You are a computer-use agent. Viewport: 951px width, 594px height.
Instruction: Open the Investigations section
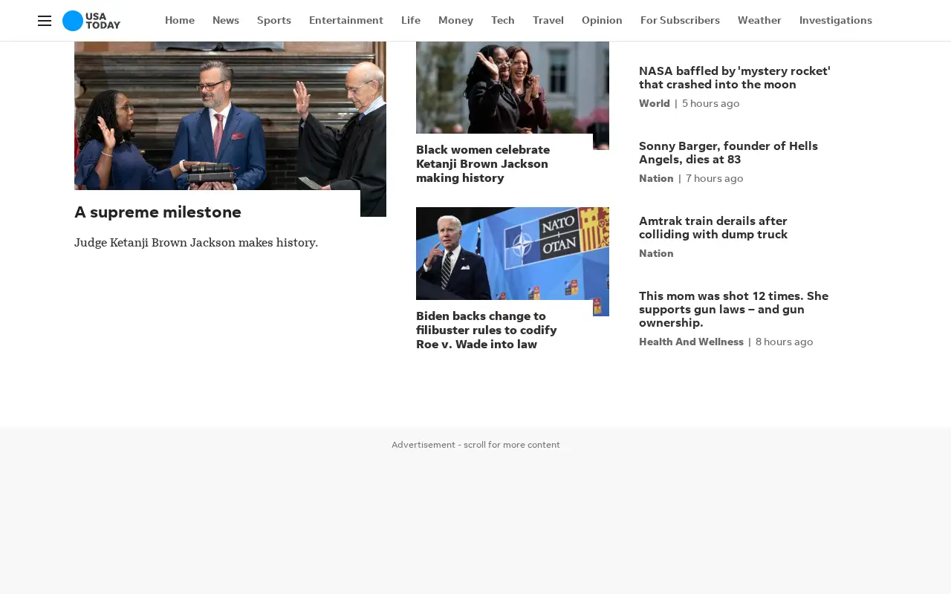click(836, 20)
